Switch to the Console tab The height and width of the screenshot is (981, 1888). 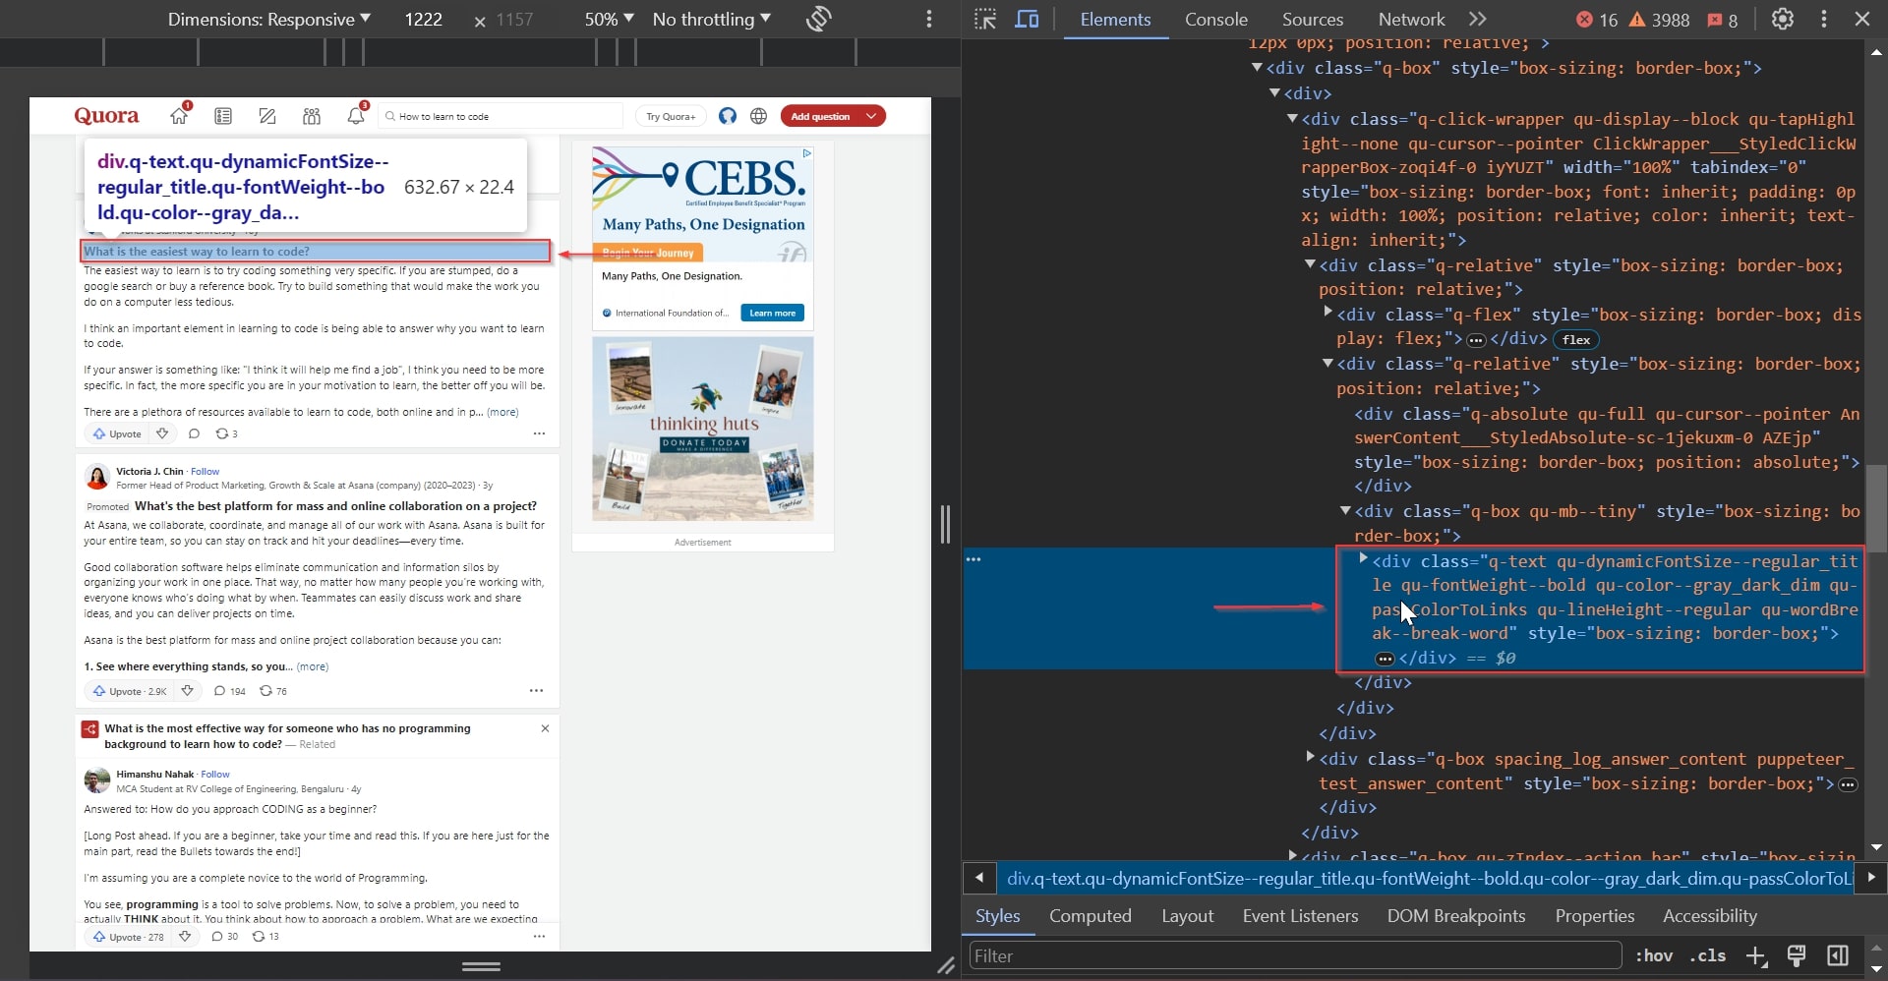pyautogui.click(x=1215, y=19)
